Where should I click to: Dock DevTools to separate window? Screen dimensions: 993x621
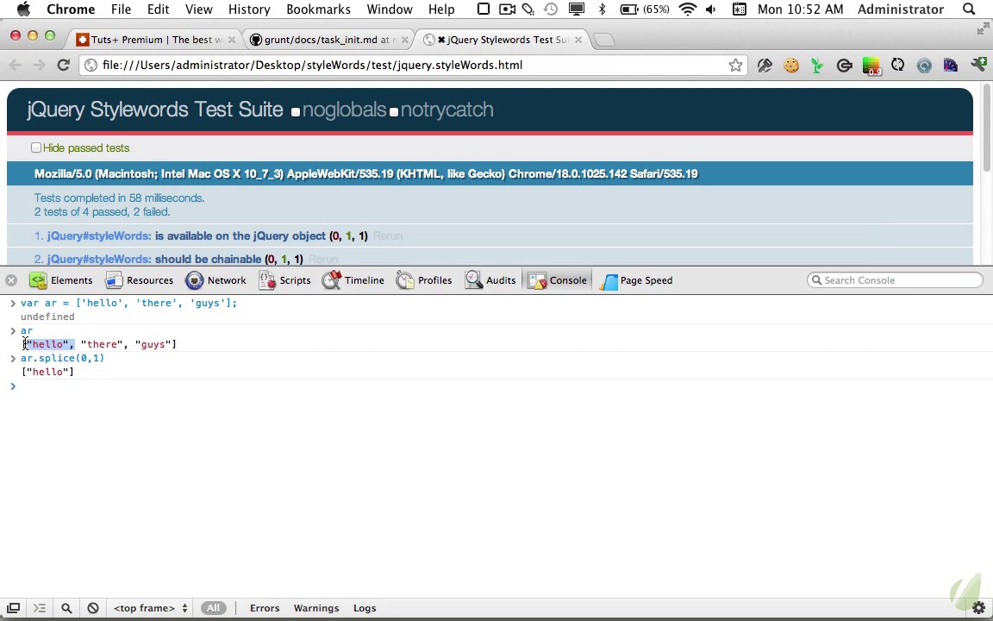[13, 608]
